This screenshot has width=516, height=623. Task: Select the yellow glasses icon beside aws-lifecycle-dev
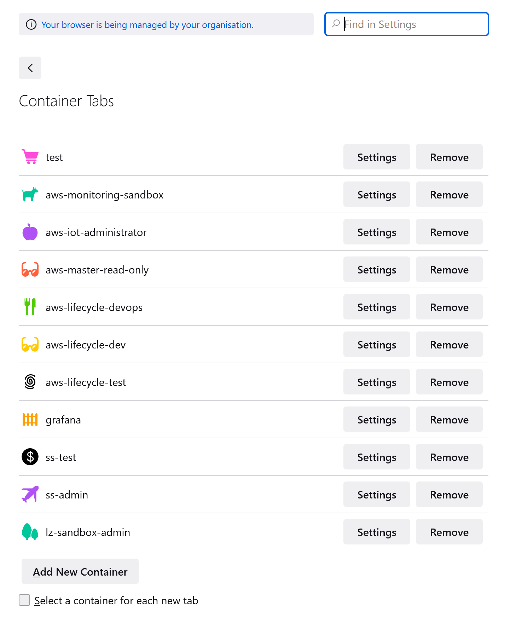[x=30, y=344]
